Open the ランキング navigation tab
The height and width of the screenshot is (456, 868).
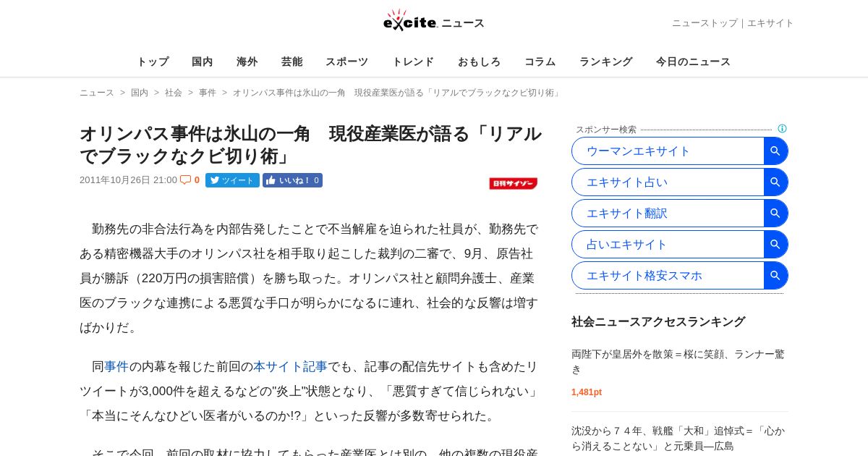606,62
